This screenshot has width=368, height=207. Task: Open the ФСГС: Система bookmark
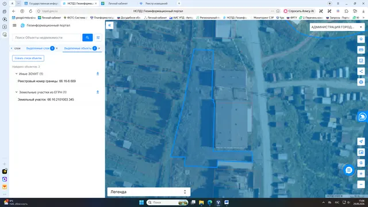coord(75,18)
